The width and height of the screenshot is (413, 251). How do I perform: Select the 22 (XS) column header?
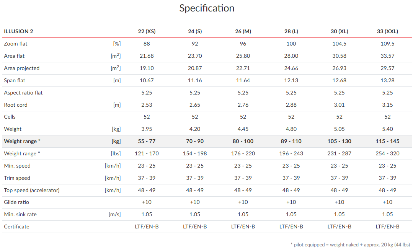pos(147,31)
